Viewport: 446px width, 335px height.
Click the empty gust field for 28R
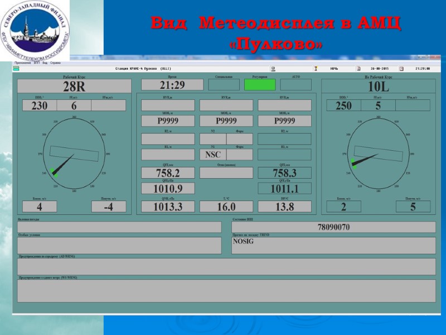(x=108, y=106)
